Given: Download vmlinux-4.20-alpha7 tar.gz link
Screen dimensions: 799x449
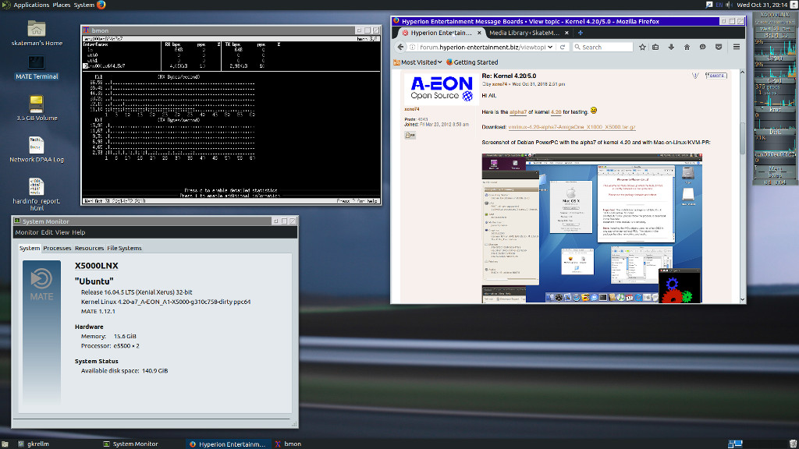Looking at the screenshot, I should pyautogui.click(x=572, y=127).
